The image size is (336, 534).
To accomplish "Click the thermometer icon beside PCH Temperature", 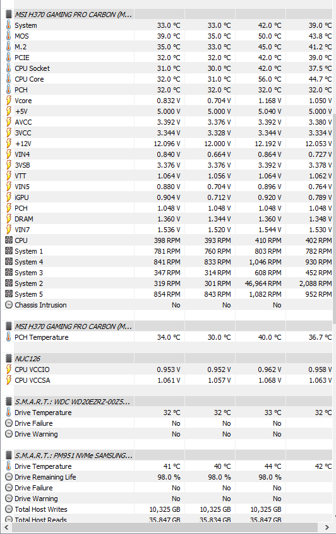I will [x=8, y=337].
